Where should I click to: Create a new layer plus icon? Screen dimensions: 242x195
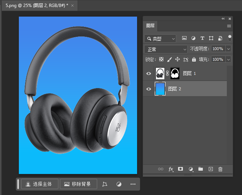point(211,169)
